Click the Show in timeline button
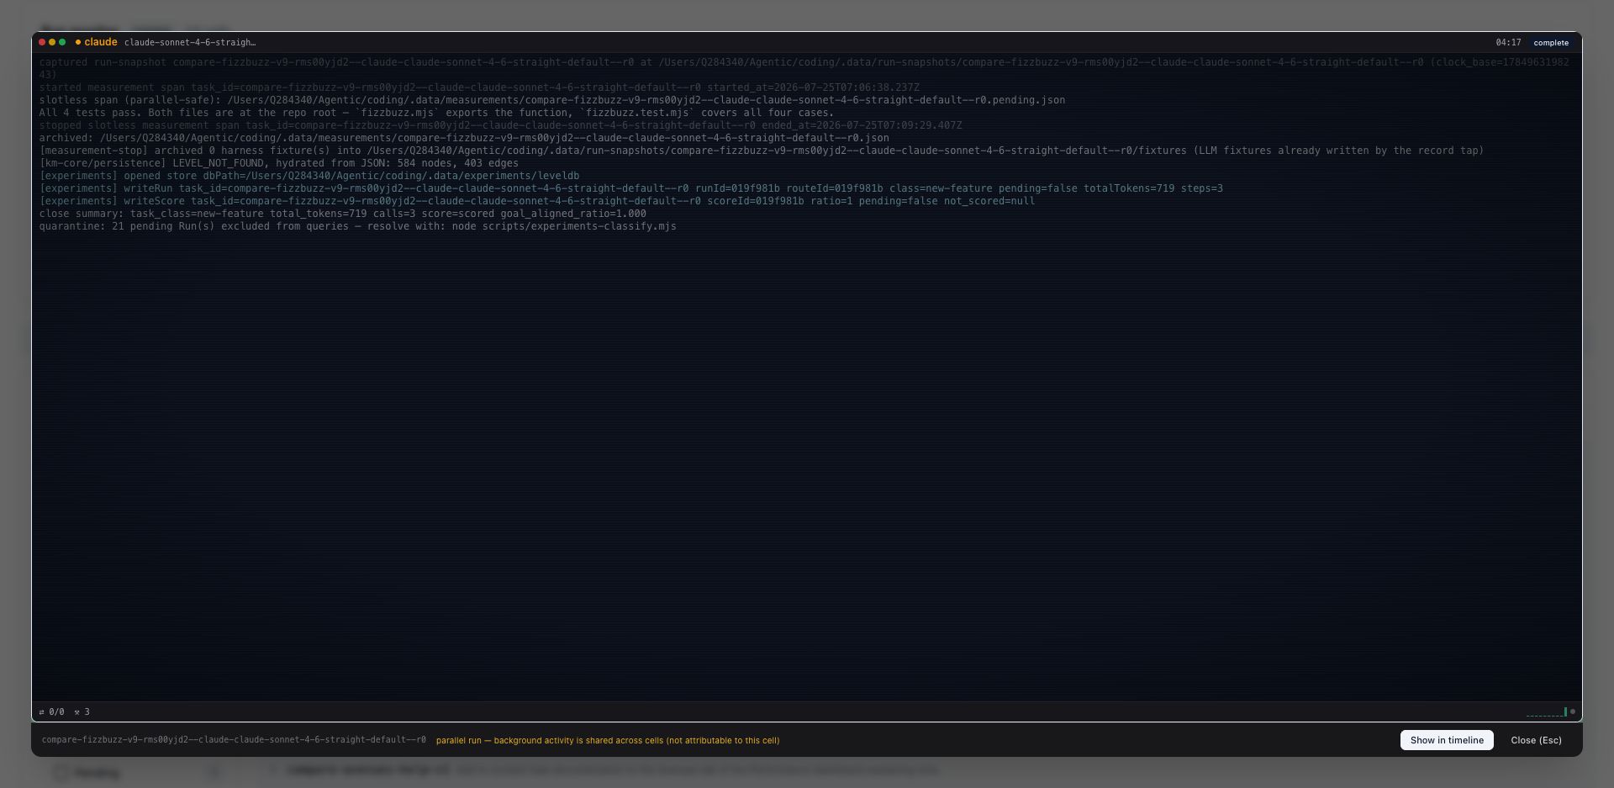Image resolution: width=1614 pixels, height=788 pixels. click(1447, 740)
